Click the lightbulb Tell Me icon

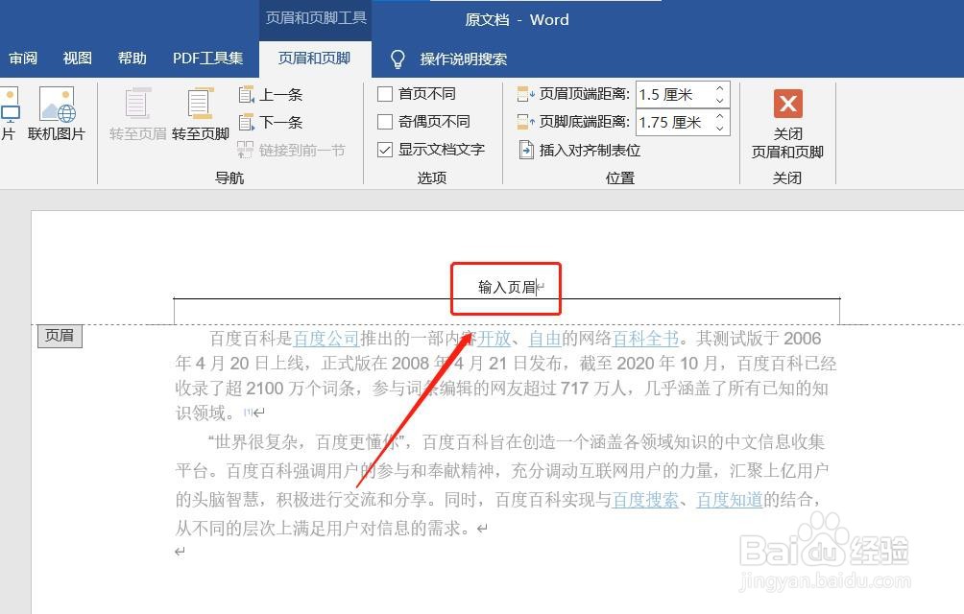[x=398, y=59]
